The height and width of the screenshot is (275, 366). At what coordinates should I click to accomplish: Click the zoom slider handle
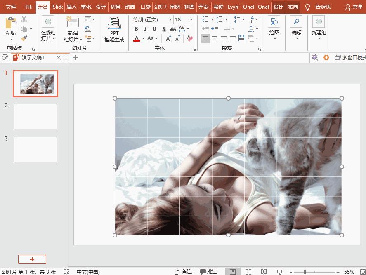coord(305,272)
